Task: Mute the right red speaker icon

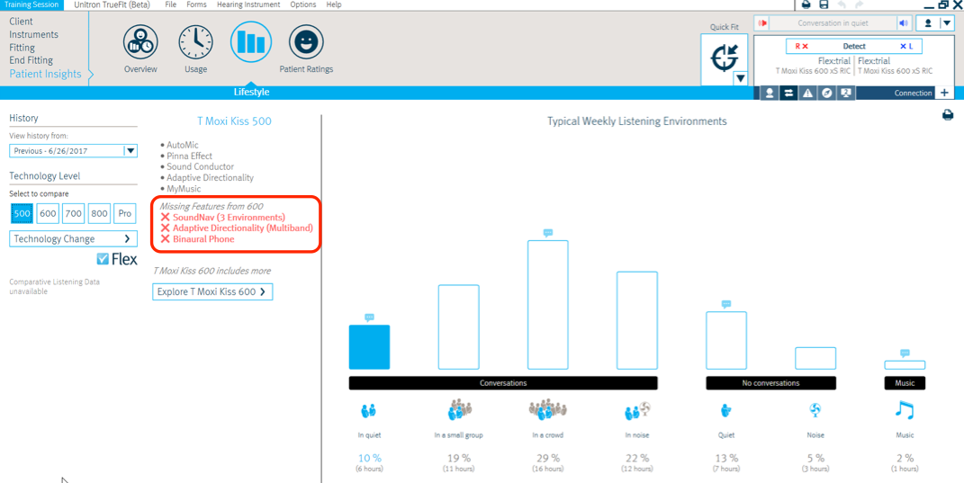Action: (x=762, y=23)
